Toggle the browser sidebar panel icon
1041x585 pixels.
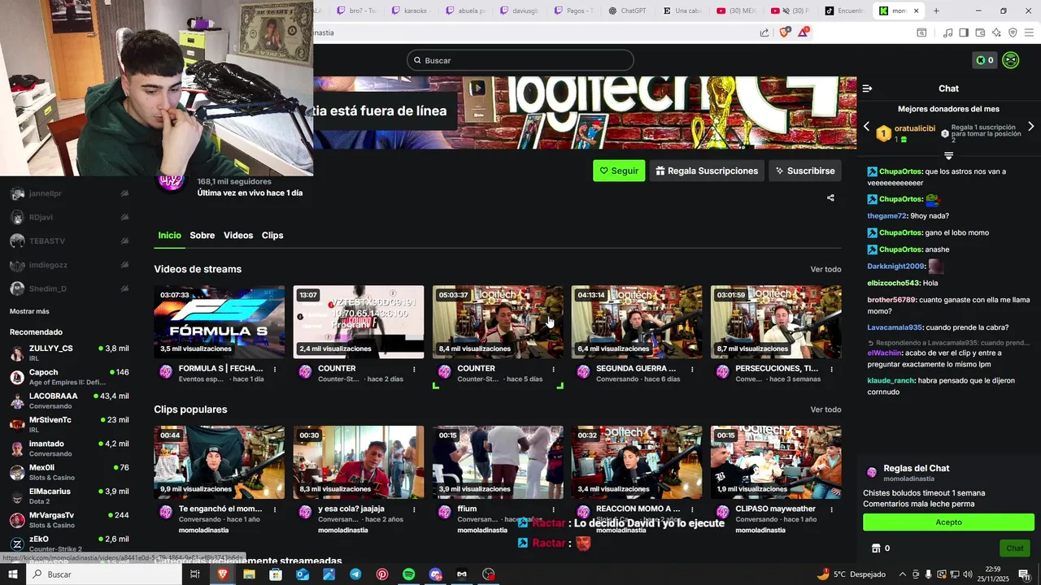tap(964, 32)
